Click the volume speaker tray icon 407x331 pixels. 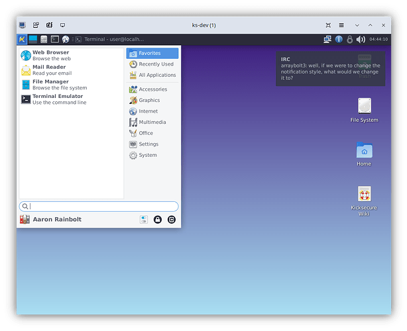361,40
